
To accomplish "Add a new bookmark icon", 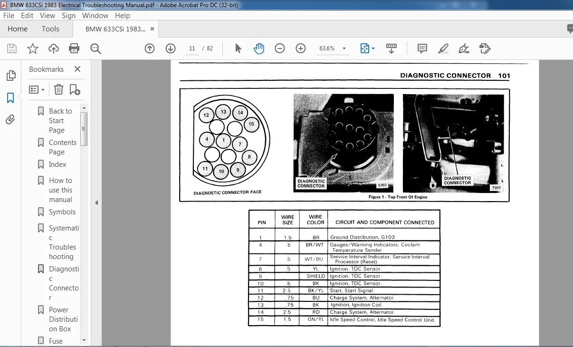I will point(75,89).
